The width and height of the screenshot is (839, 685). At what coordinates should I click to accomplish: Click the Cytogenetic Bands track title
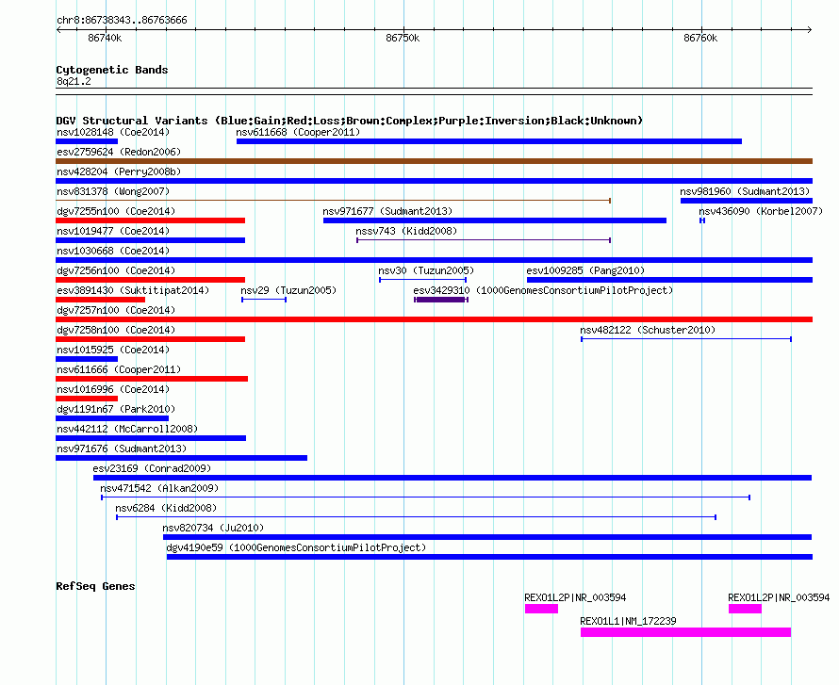pyautogui.click(x=112, y=70)
